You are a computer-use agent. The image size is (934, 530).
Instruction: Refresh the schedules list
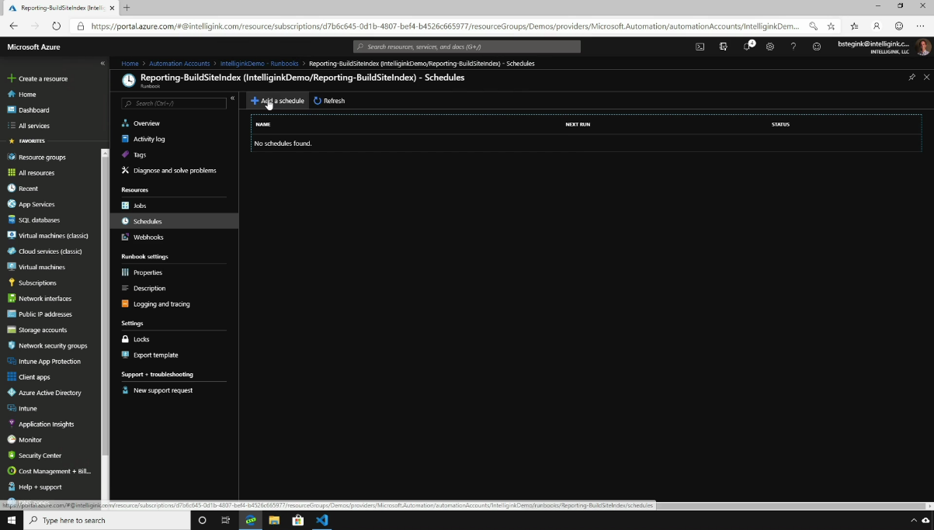329,101
